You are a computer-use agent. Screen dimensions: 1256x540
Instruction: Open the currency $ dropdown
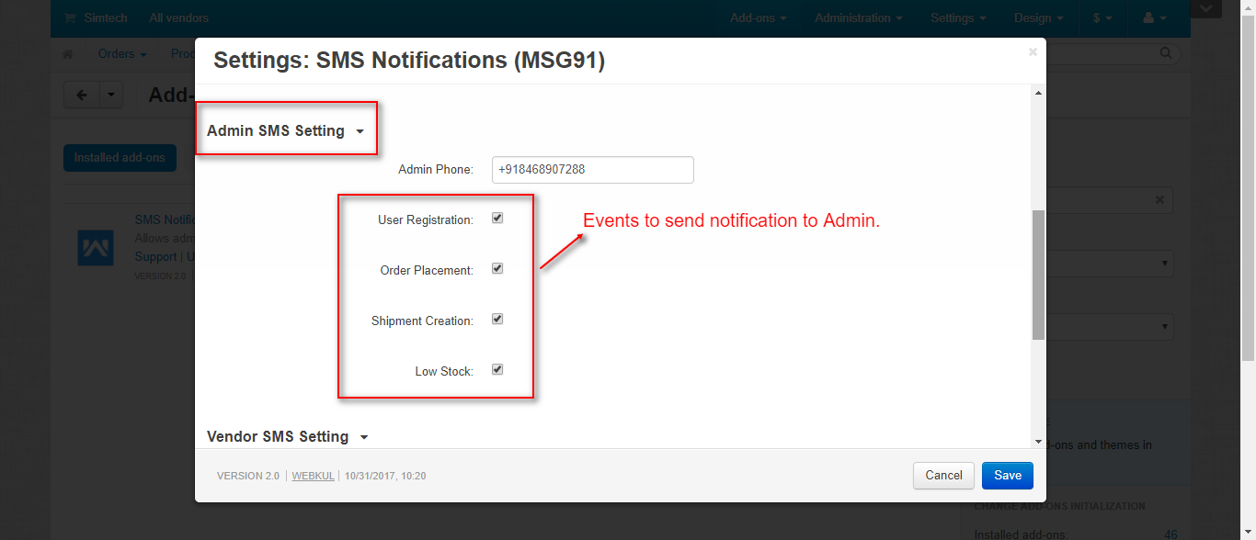pyautogui.click(x=1102, y=18)
